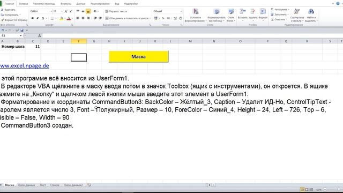
Task: Open the font size dropdown
Action: pos(62,11)
